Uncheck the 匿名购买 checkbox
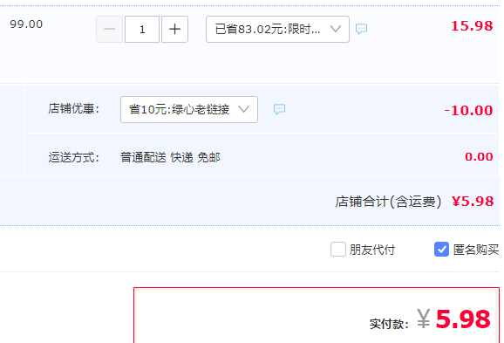This screenshot has width=504, height=343. (x=441, y=250)
